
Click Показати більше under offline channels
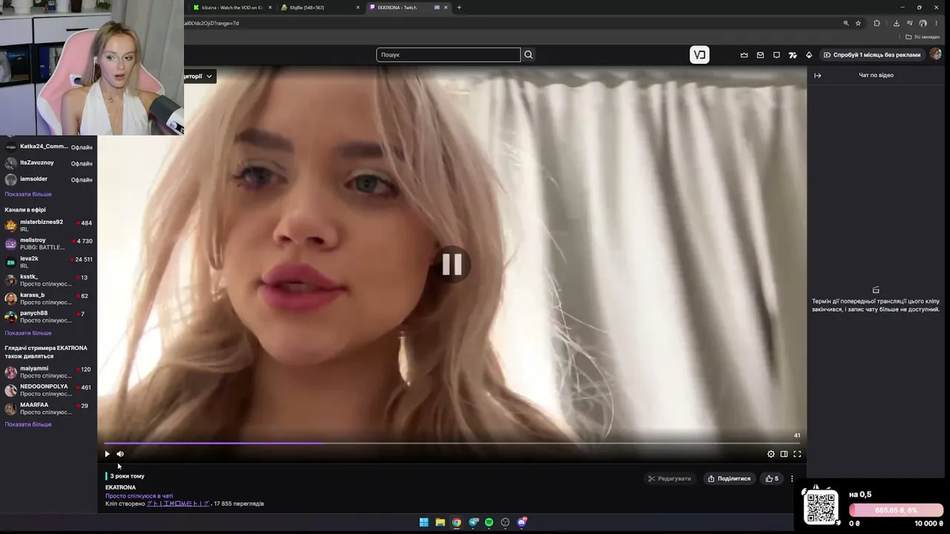point(28,194)
